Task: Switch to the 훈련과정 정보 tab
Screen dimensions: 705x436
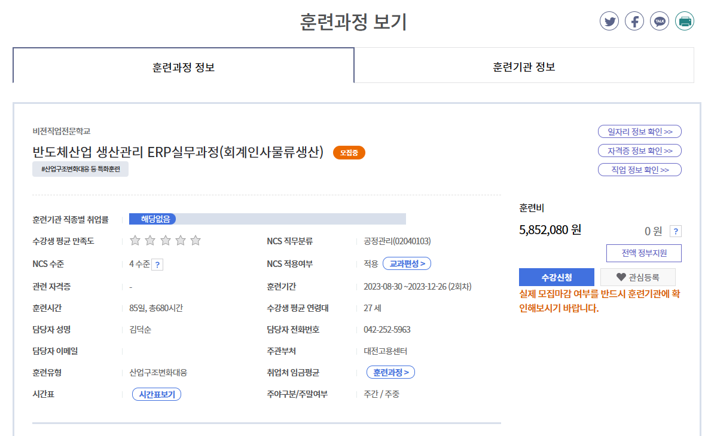Action: point(184,66)
